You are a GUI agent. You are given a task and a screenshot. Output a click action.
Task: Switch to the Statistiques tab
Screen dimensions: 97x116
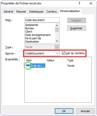[36, 12]
